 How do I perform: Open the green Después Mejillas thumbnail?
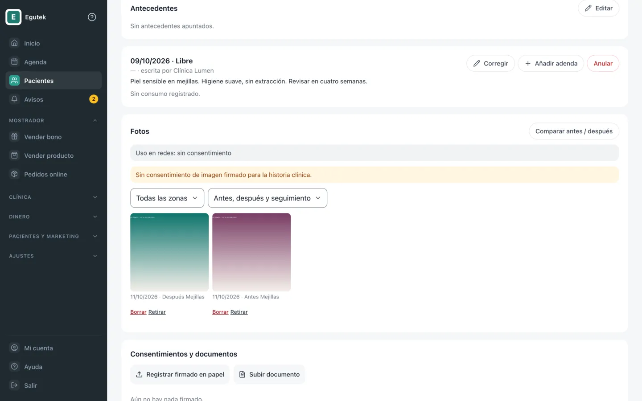point(169,252)
